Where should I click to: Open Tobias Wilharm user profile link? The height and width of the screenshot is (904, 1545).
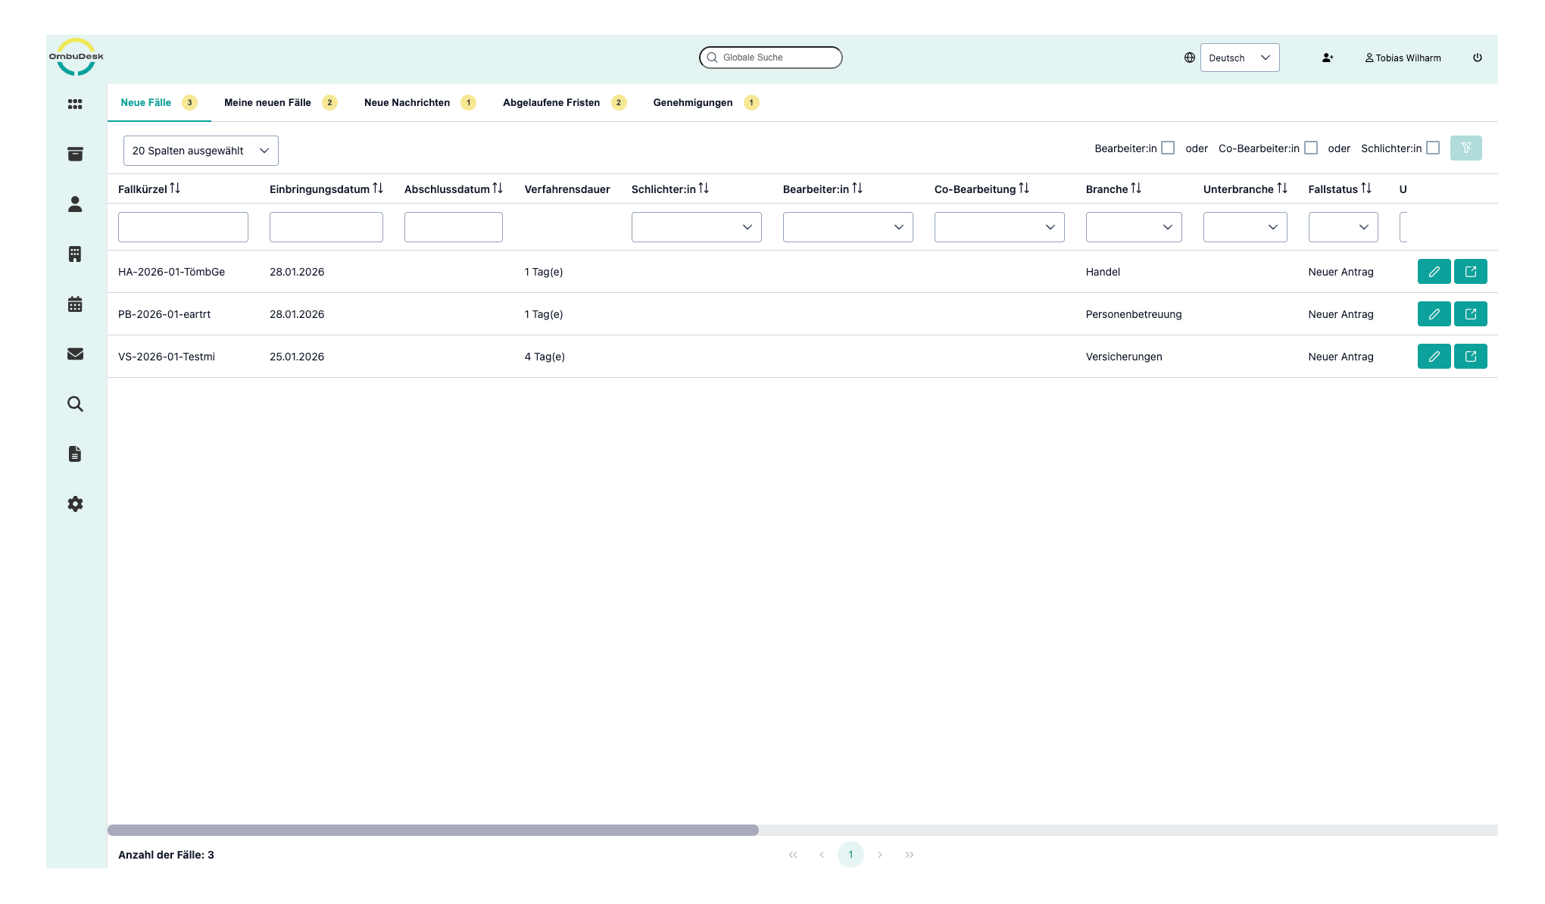pos(1403,58)
